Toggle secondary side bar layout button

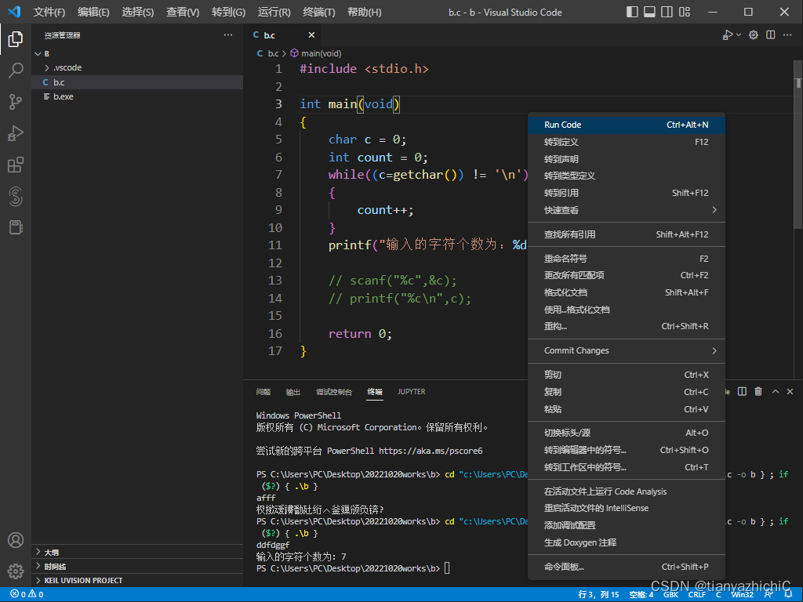[667, 12]
